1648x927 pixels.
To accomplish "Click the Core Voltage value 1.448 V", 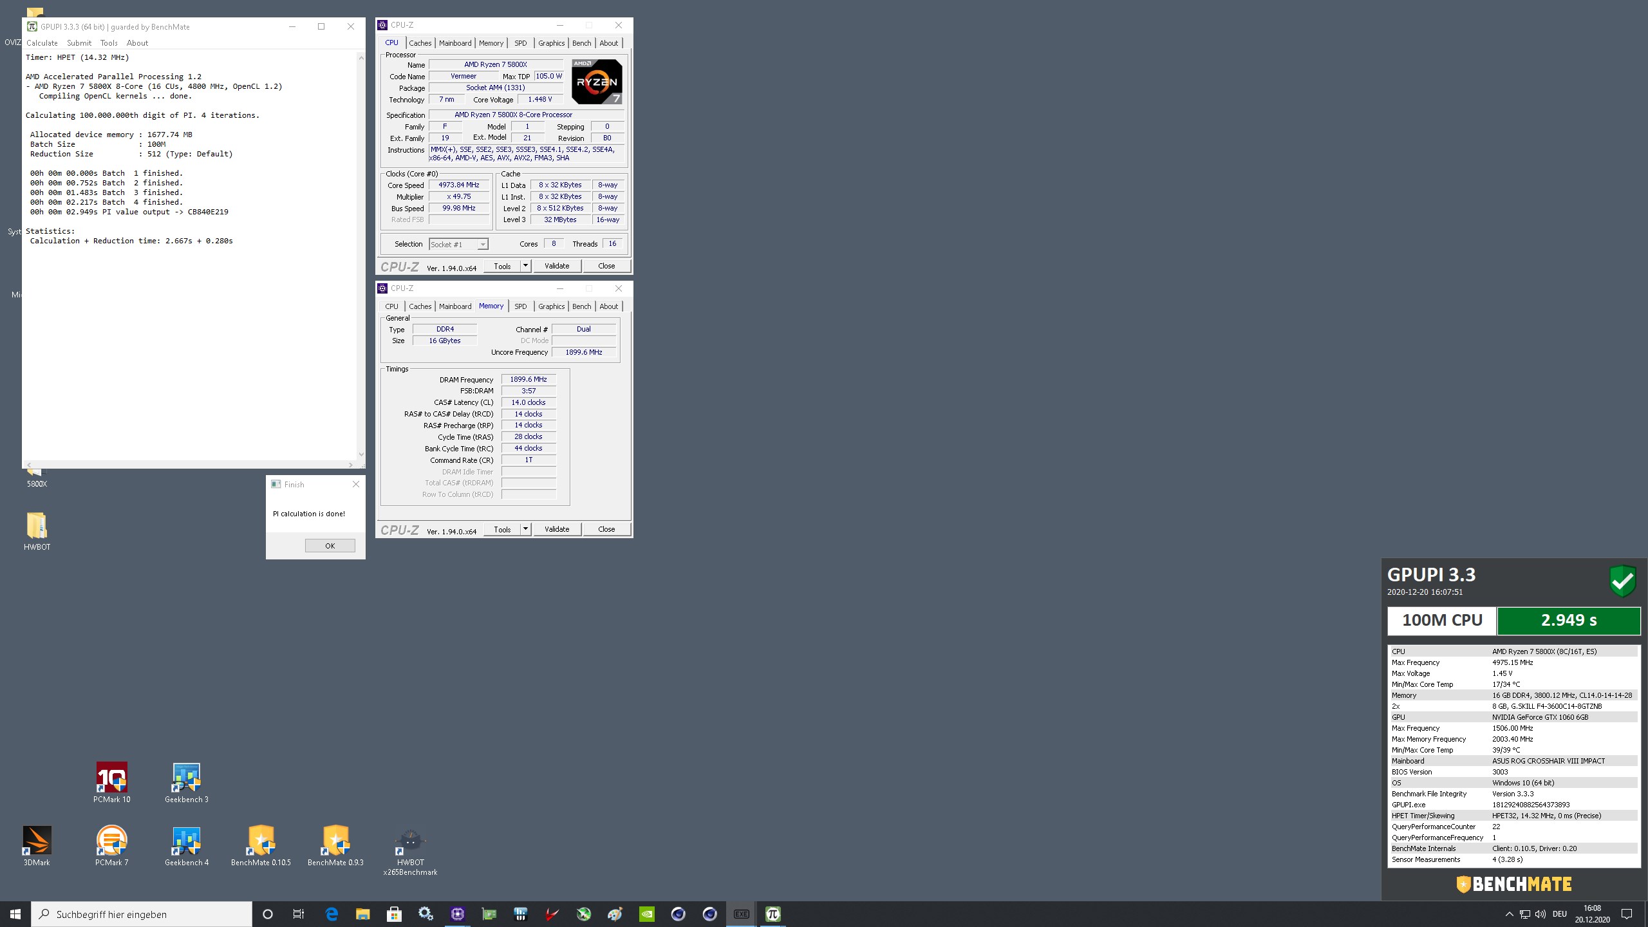I will (x=540, y=100).
